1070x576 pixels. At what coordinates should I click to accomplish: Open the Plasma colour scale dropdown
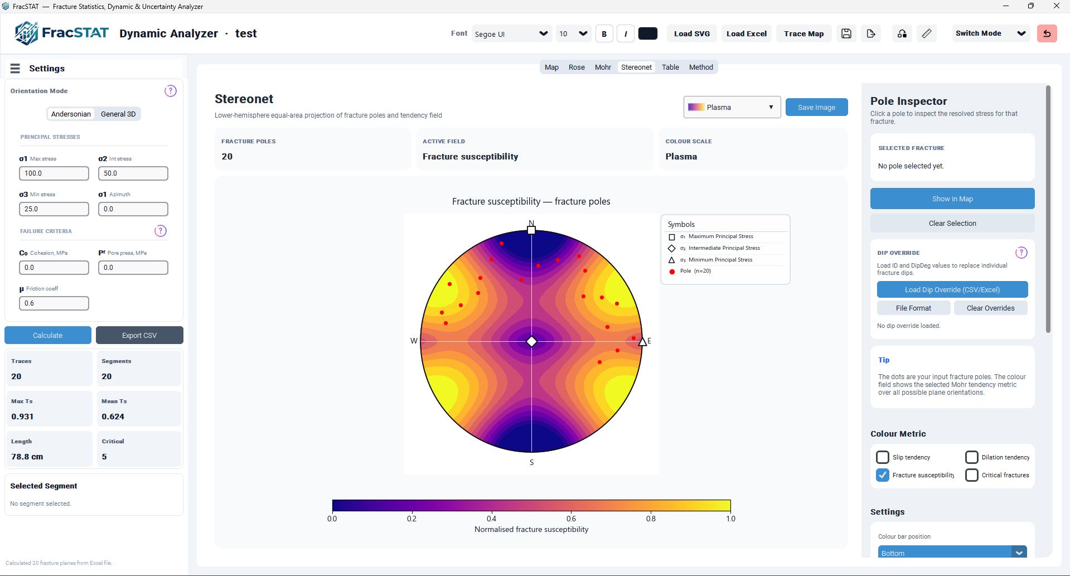pos(732,107)
